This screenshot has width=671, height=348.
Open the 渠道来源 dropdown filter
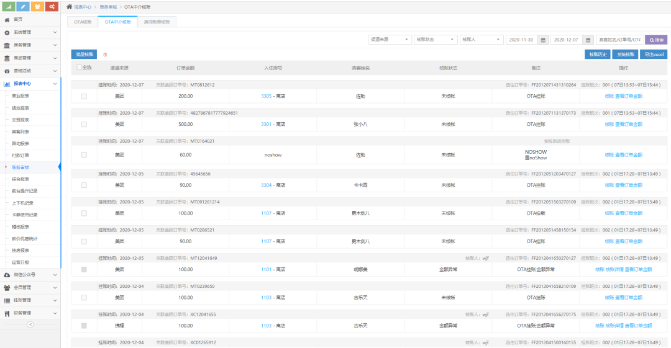pos(390,39)
